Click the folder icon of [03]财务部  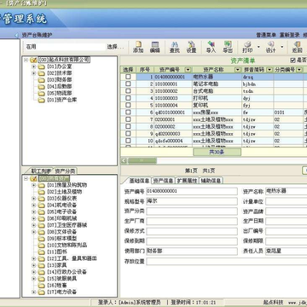tap(42, 80)
